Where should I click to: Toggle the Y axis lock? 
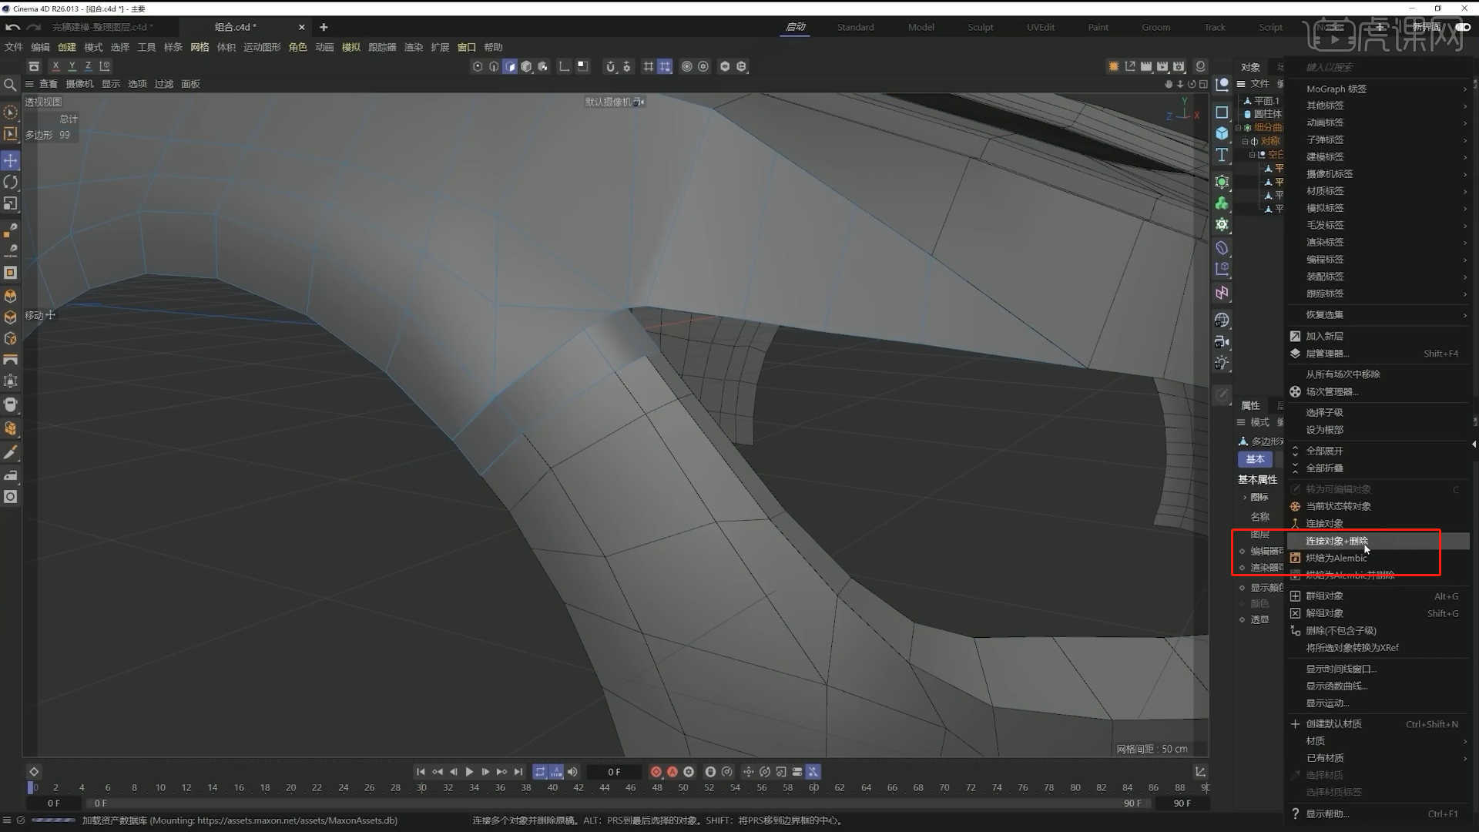[72, 66]
